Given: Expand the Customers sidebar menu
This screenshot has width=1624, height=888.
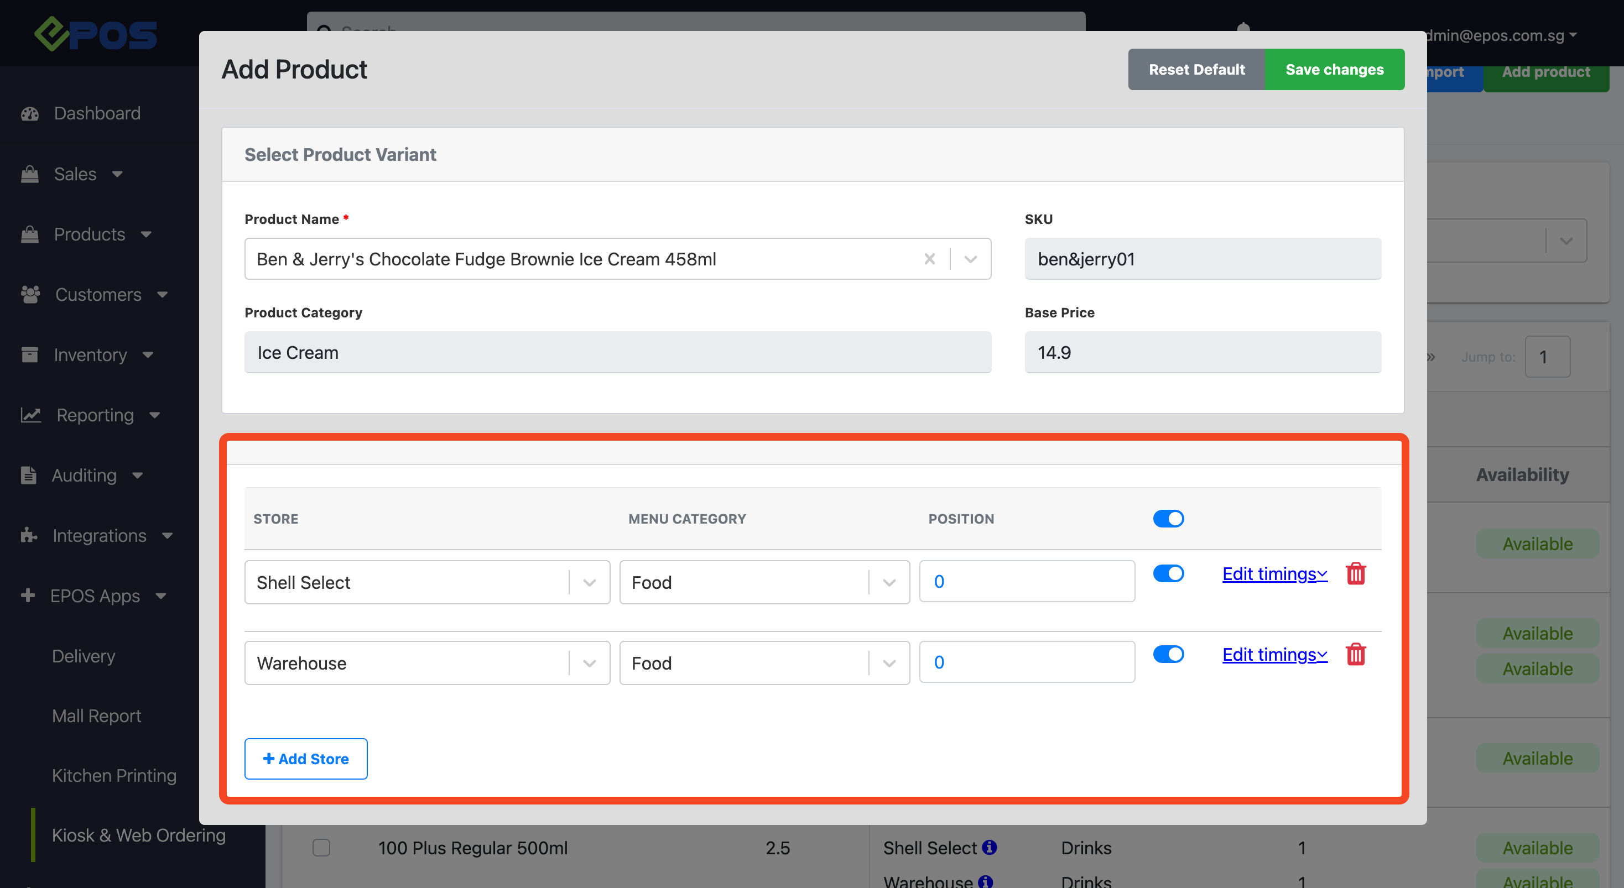Looking at the screenshot, I should tap(112, 294).
